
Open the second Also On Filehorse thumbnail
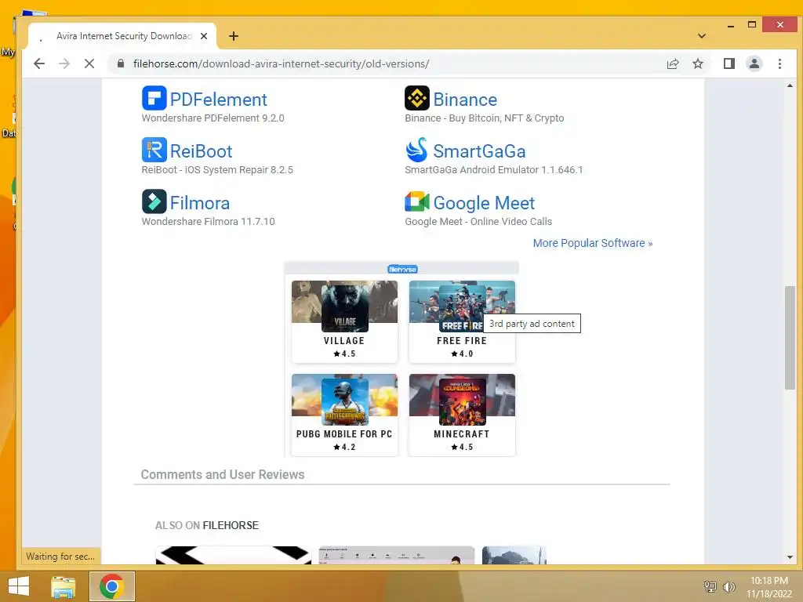(x=397, y=556)
